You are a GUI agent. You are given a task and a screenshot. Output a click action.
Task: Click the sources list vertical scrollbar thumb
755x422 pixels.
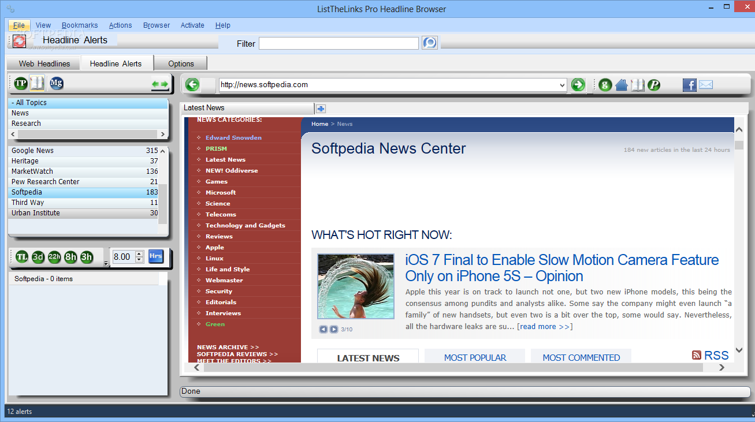coord(163,204)
